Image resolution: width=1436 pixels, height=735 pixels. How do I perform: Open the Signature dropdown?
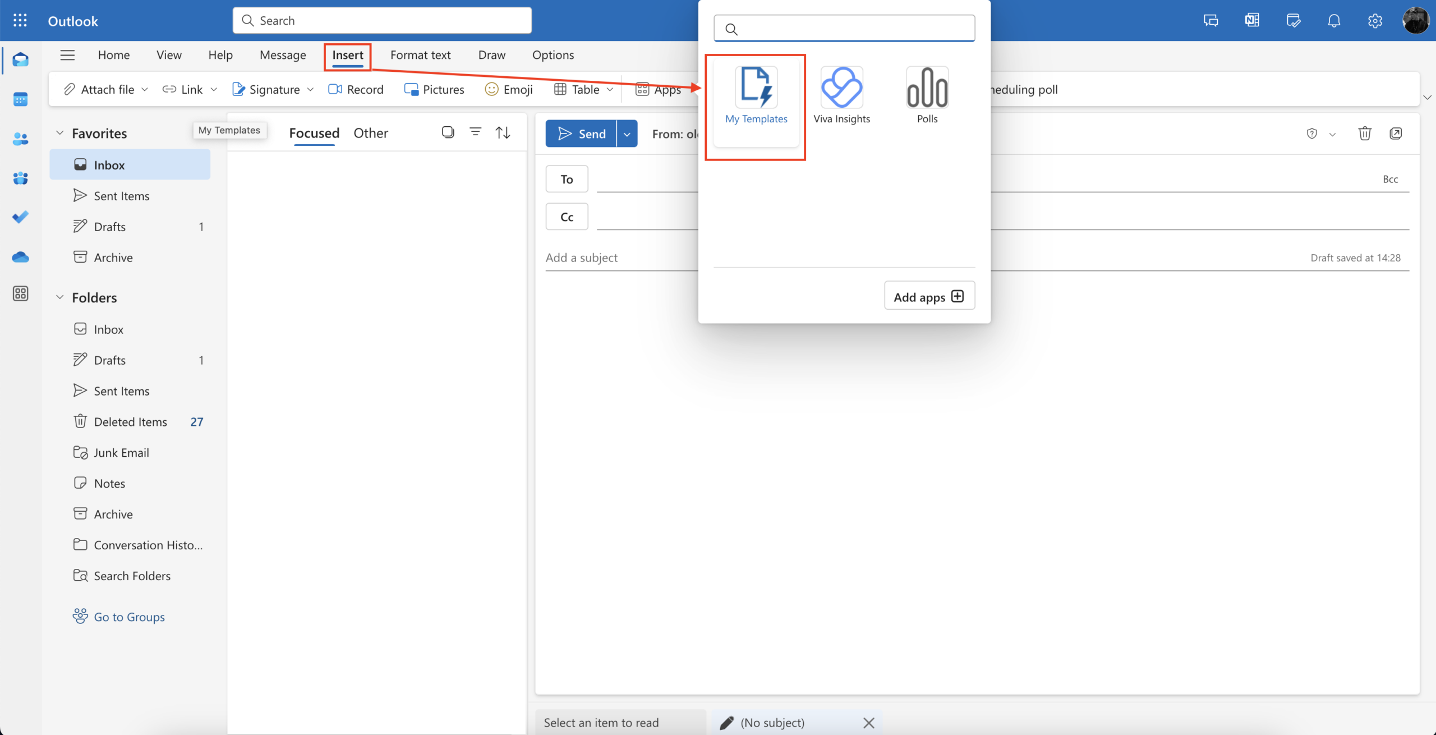click(x=310, y=89)
